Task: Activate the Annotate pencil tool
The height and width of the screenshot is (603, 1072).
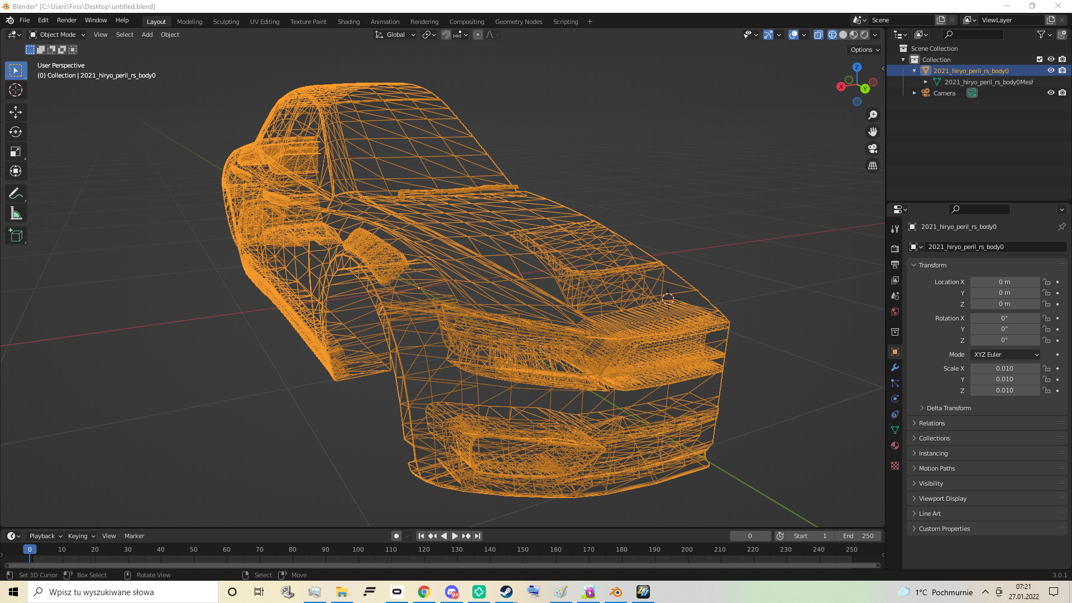Action: pyautogui.click(x=16, y=193)
